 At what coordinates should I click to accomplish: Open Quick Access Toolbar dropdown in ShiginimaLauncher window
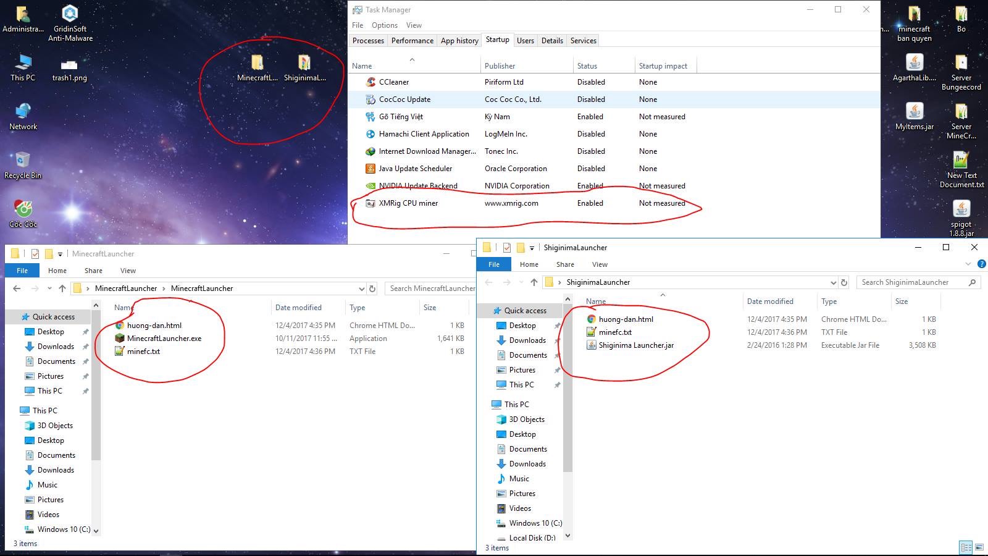point(532,248)
